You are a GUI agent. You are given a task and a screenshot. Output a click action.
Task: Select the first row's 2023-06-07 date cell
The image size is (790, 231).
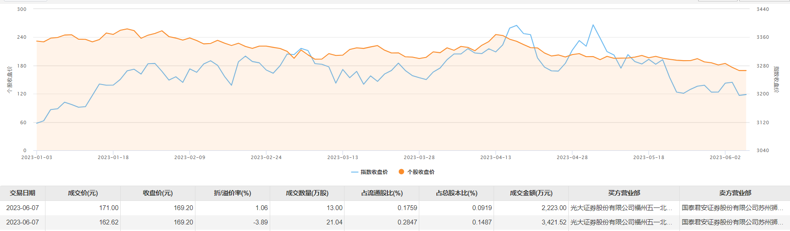coord(23,208)
